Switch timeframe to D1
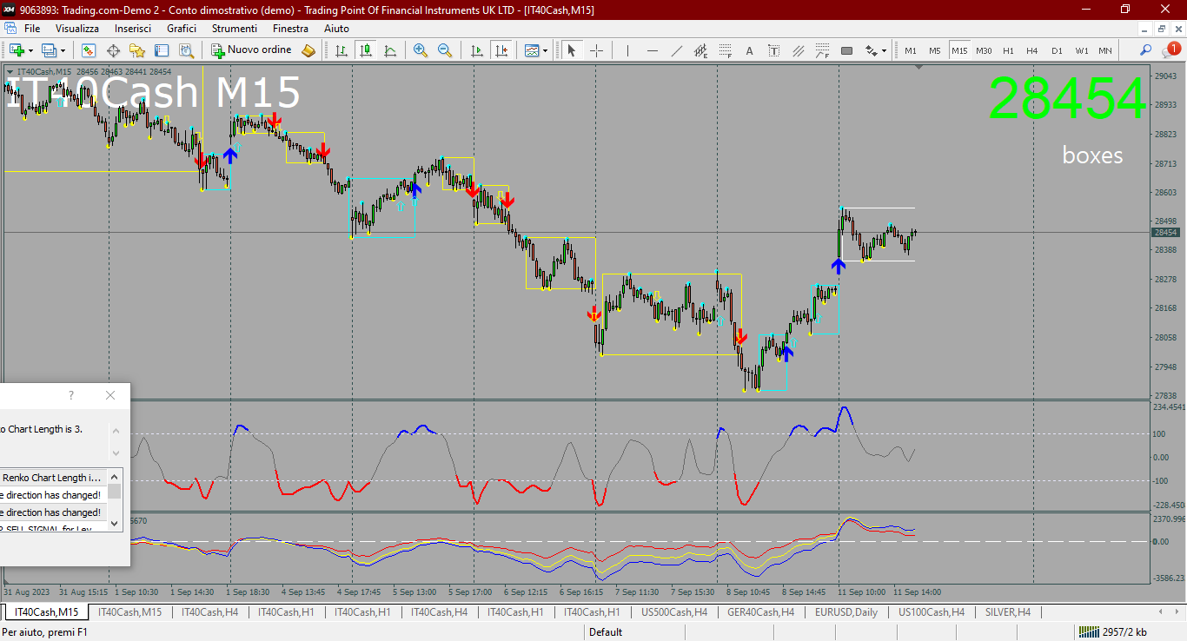 tap(1057, 50)
